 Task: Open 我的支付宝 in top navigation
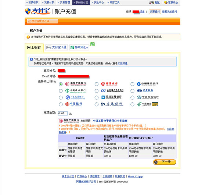tap(81, 3)
